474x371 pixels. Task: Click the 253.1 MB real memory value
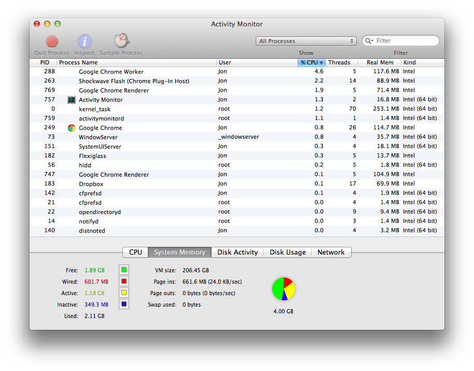pos(386,109)
